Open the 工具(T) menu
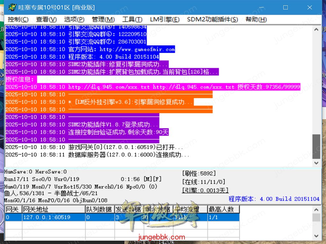Viewport: 326px width, 244px height. (132, 19)
